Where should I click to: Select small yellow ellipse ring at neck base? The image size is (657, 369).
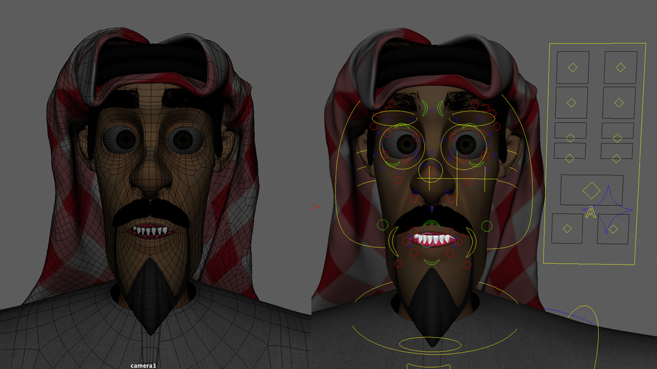[430, 345]
